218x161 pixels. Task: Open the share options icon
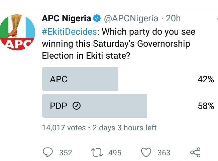point(195,152)
